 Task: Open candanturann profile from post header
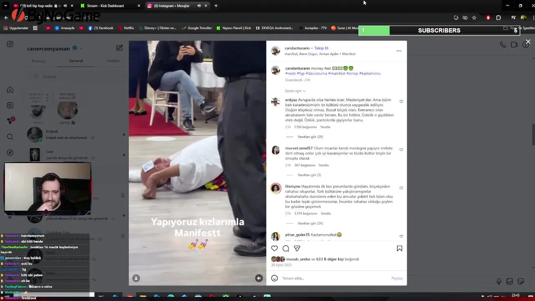click(297, 48)
